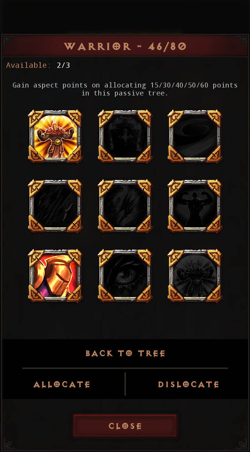Click the aspect points description text
The height and width of the screenshot is (452, 250).
click(125, 89)
